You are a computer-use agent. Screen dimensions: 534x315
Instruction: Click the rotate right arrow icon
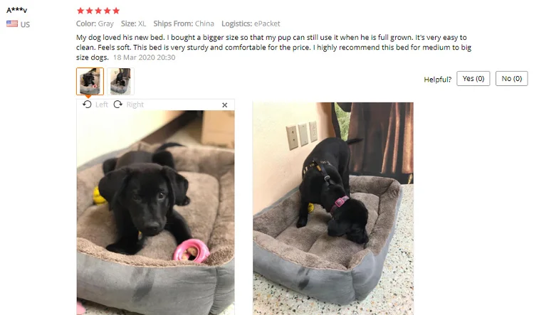pyautogui.click(x=118, y=105)
